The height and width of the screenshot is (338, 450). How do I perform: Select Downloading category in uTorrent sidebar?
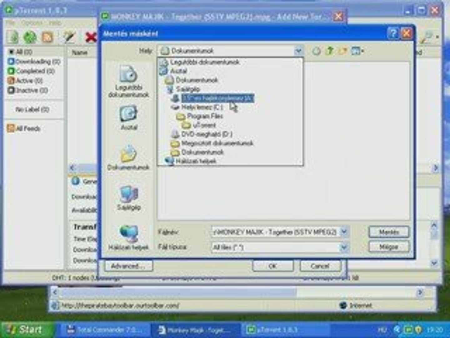click(x=34, y=62)
